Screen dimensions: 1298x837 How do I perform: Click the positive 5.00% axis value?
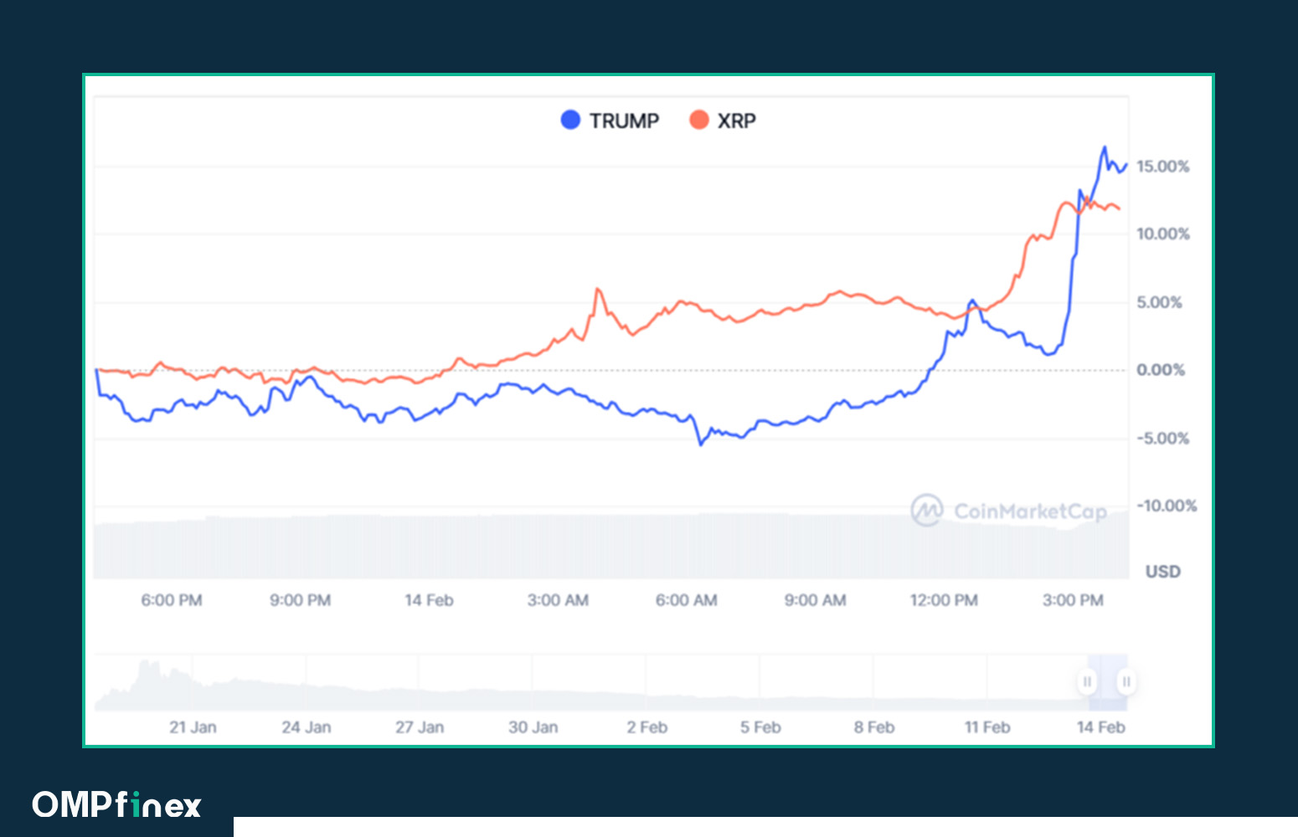click(x=1159, y=302)
